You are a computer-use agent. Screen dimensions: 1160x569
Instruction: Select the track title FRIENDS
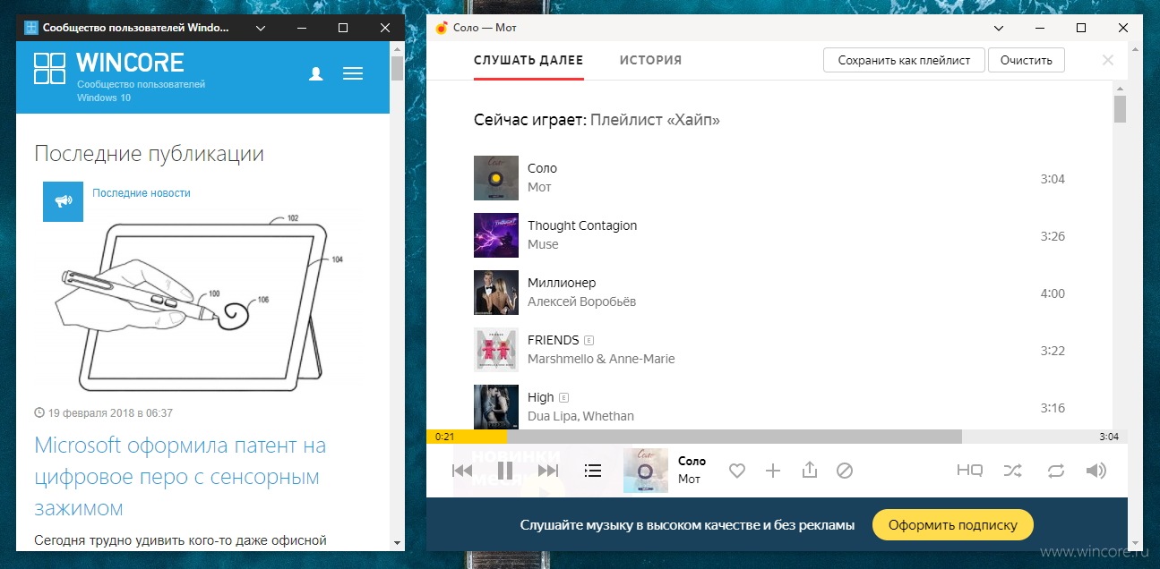554,340
